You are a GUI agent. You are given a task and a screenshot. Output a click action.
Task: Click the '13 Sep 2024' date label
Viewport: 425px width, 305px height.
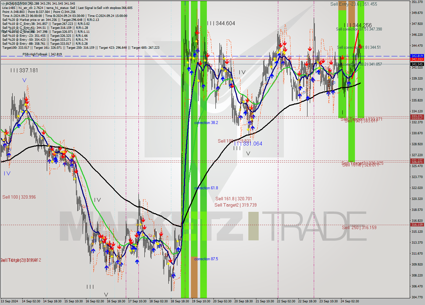(10, 301)
